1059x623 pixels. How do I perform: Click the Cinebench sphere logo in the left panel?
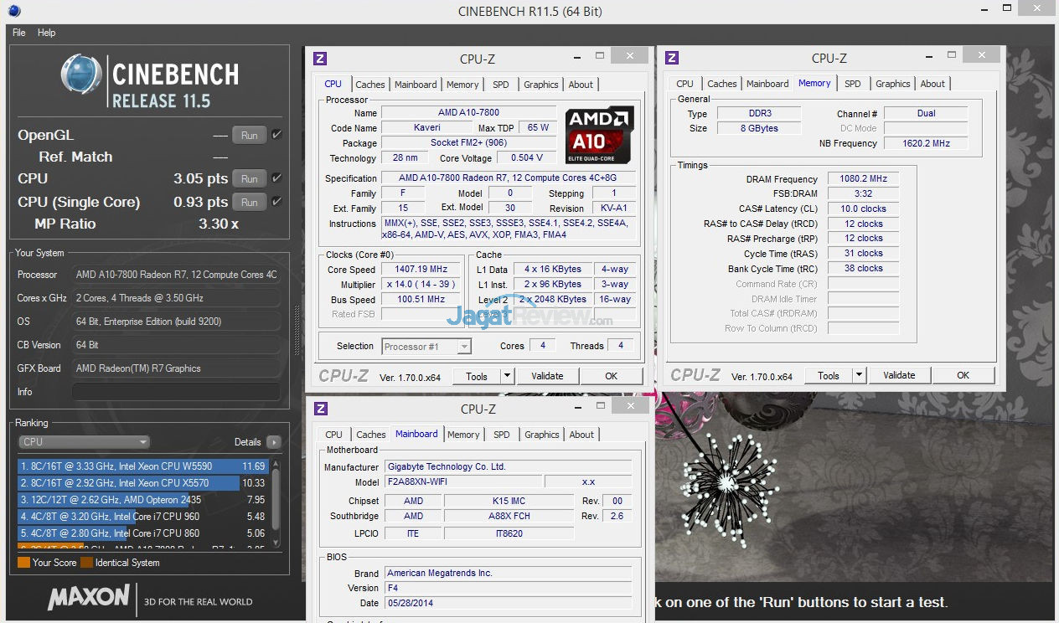coord(81,75)
